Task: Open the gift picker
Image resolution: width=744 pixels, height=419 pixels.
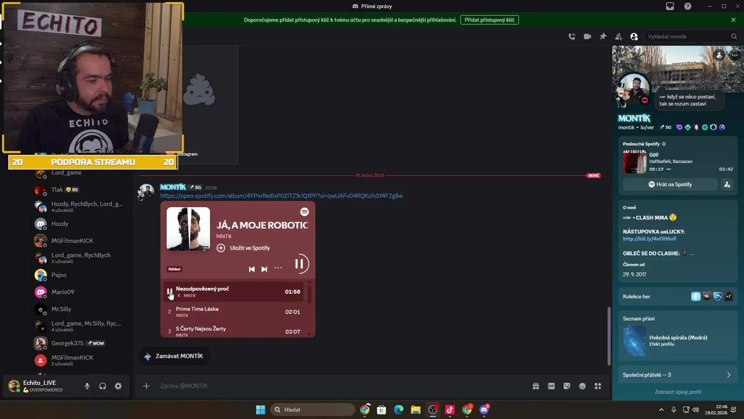Action: [536, 386]
